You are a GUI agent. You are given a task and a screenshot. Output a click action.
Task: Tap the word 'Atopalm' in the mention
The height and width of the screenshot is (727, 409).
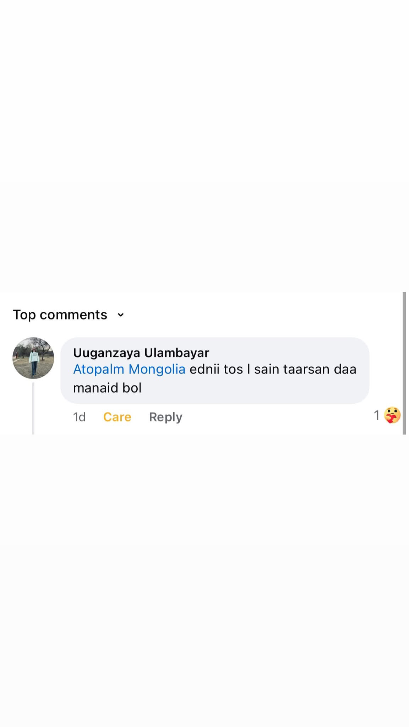[x=99, y=369]
